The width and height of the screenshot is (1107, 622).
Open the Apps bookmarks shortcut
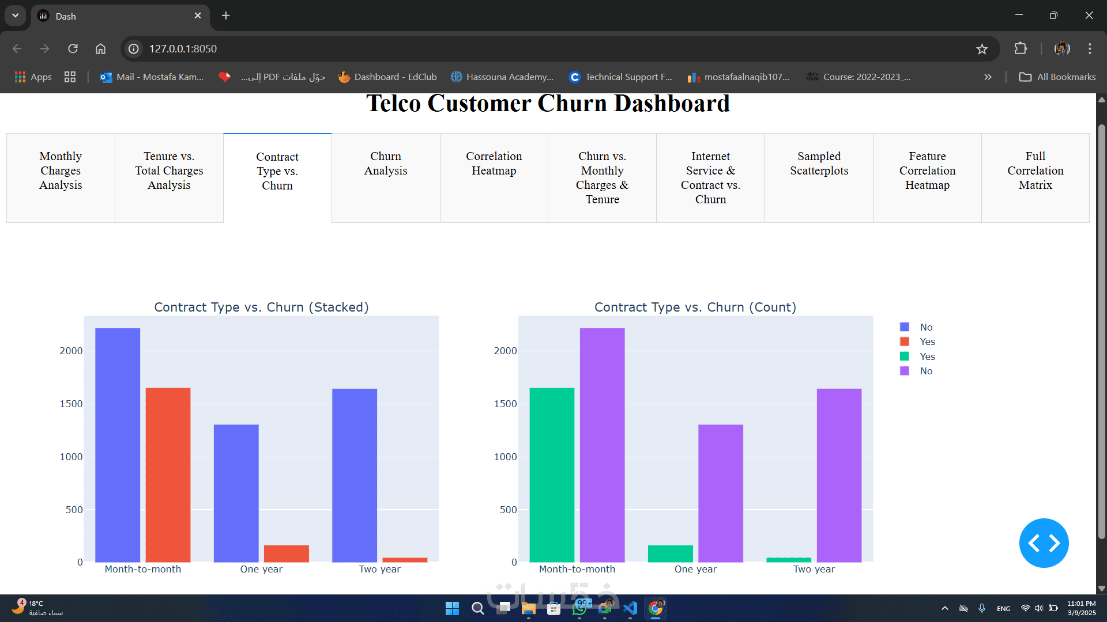33,77
